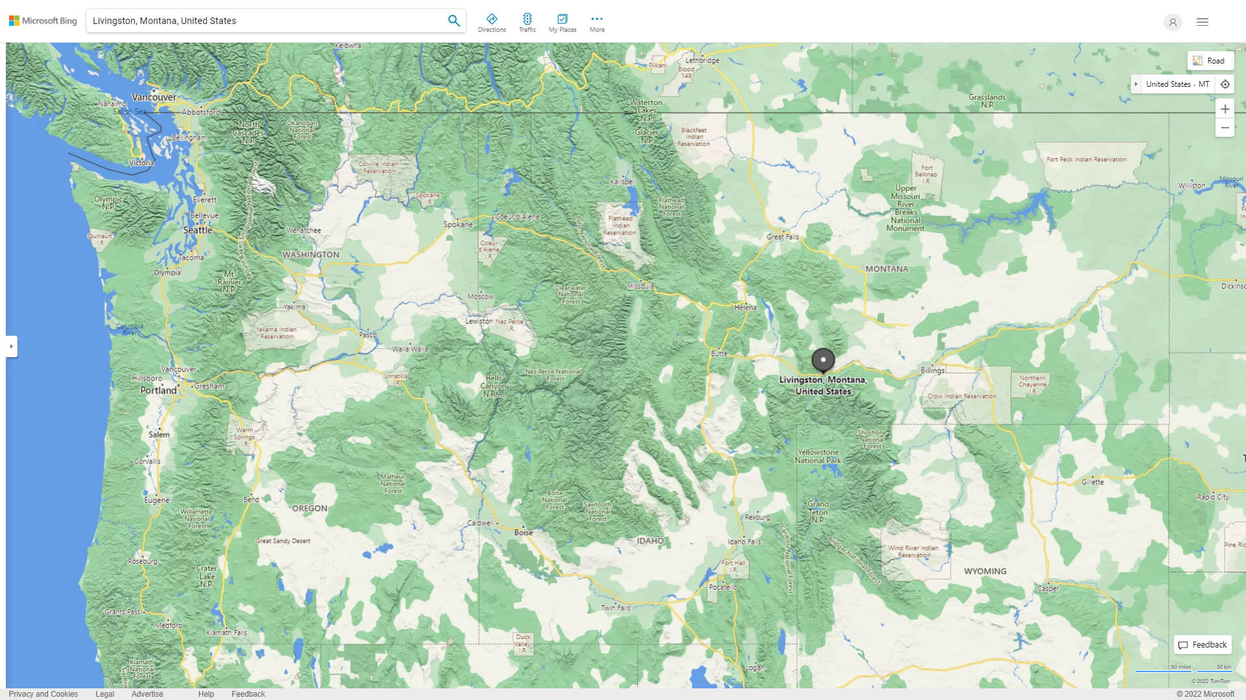Screen dimensions: 1246x700
Task: Expand the left side panel arrow
Action: pyautogui.click(x=12, y=347)
